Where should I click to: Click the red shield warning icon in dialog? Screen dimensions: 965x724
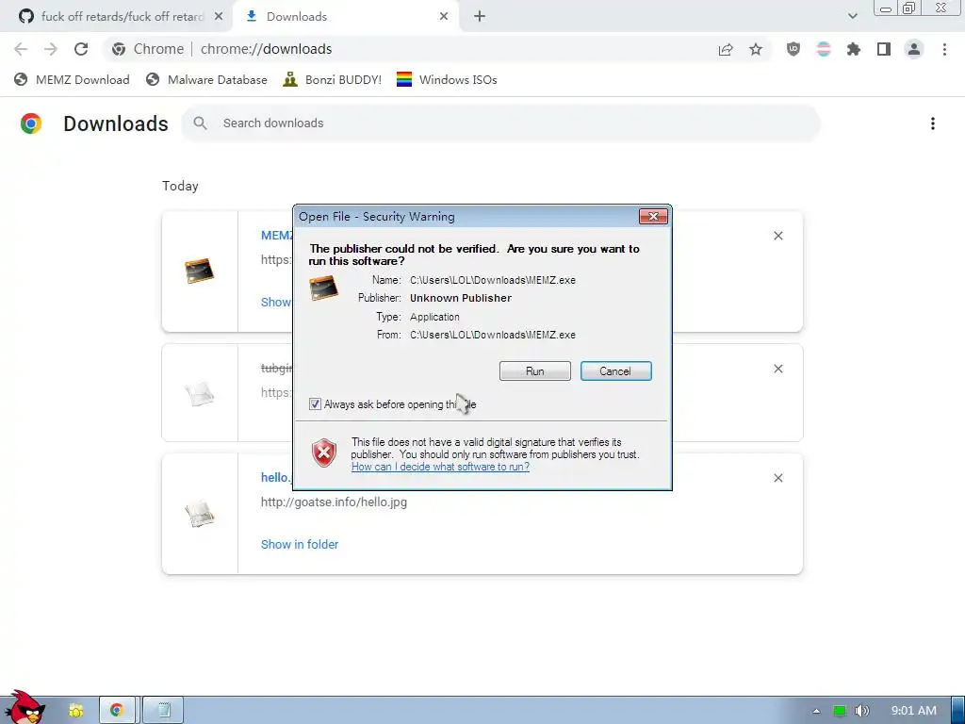[x=324, y=453]
